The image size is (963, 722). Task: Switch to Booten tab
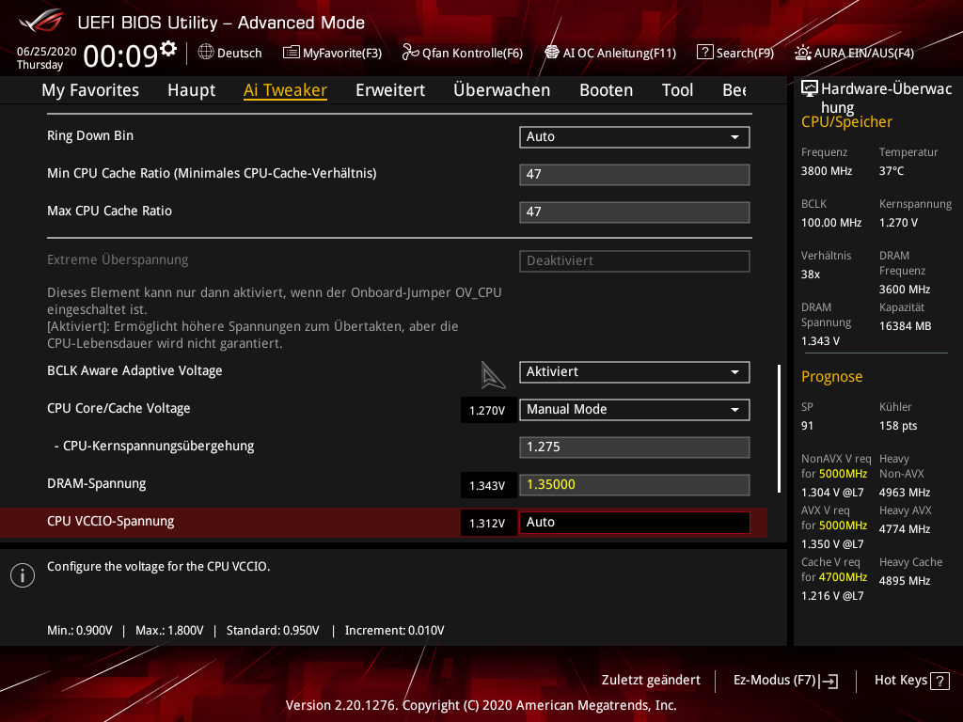click(x=607, y=90)
